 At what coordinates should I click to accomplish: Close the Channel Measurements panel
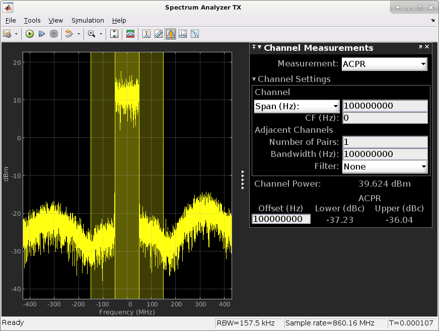pos(427,47)
